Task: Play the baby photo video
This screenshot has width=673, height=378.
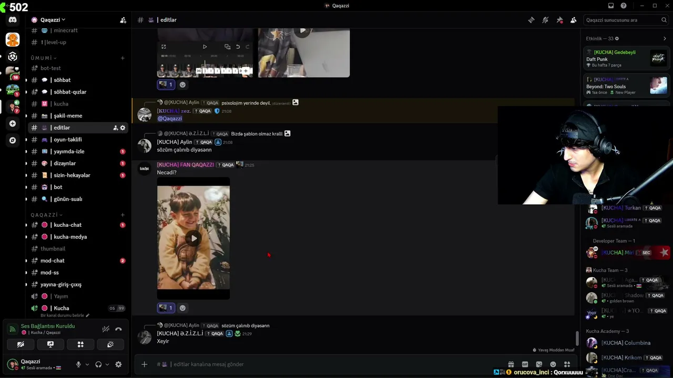Action: 193,238
